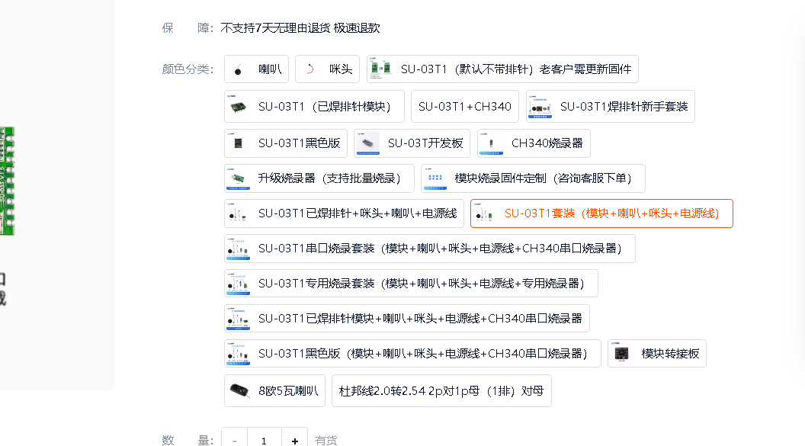805x446 pixels.
Task: Click the speaker image in 8欧5瓦喇叭 option
Action: 239,390
